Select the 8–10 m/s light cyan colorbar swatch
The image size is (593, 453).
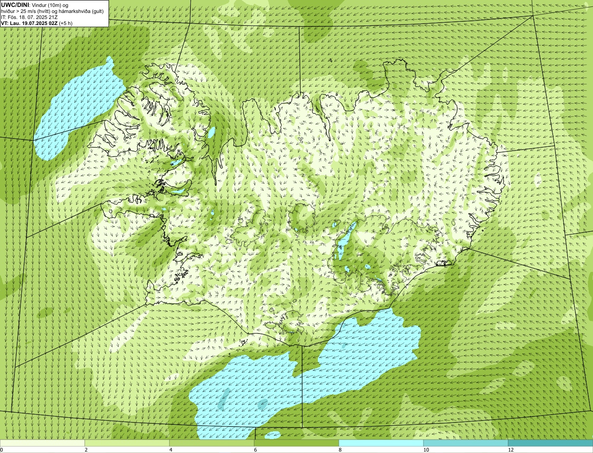pyautogui.click(x=381, y=443)
